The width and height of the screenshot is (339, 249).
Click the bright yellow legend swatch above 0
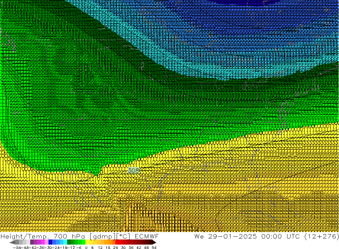tap(87, 242)
